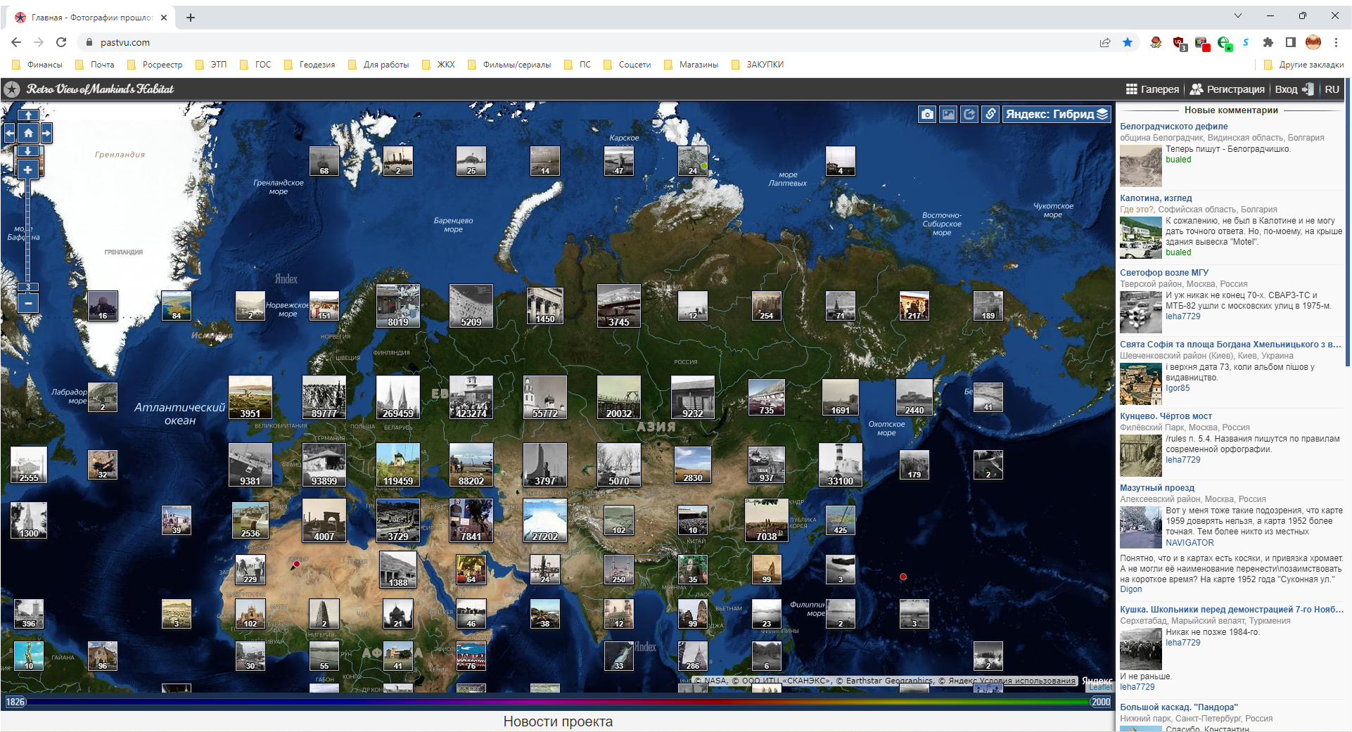Click the 1826 start year handle on timeline
This screenshot has width=1352, height=732.
[15, 702]
